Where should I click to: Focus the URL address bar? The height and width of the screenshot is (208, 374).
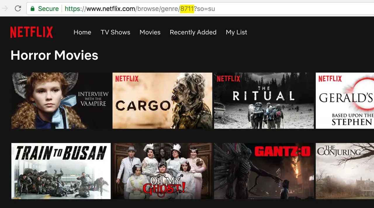tap(200, 8)
